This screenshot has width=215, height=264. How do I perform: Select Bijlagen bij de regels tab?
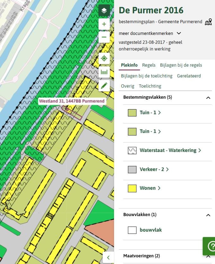click(181, 65)
